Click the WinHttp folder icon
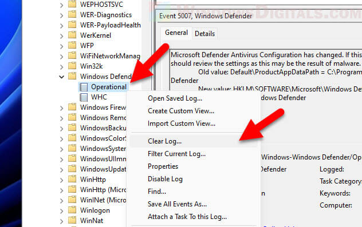This screenshot has height=227, width=362. click(x=72, y=179)
